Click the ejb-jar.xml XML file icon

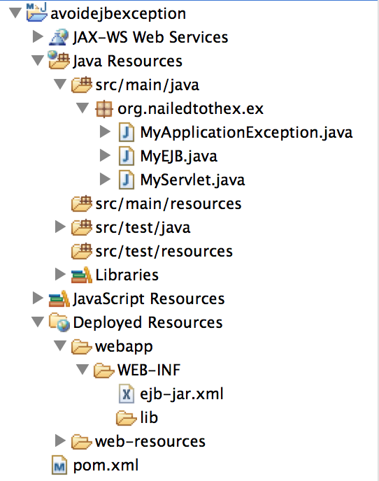[x=127, y=394]
